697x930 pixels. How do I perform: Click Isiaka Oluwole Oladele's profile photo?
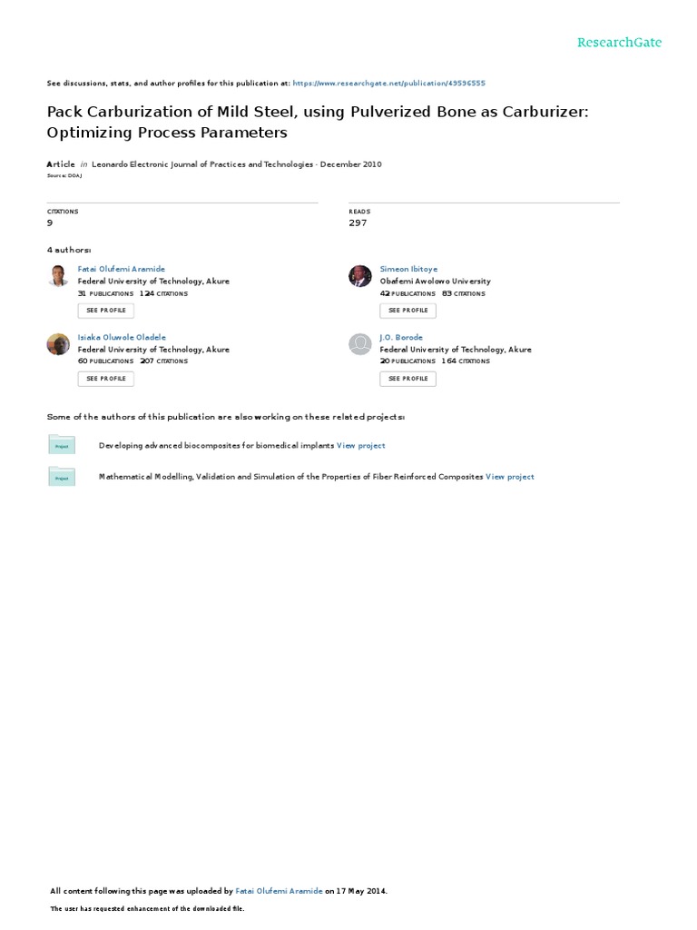coord(58,344)
